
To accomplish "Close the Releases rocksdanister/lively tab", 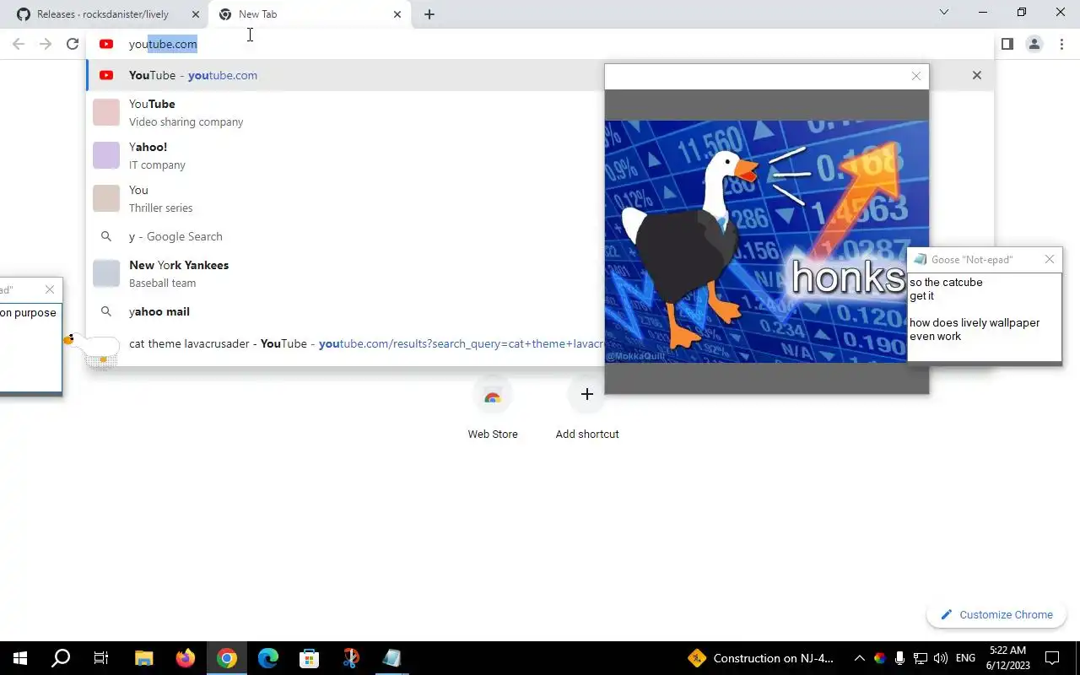I will [x=195, y=14].
